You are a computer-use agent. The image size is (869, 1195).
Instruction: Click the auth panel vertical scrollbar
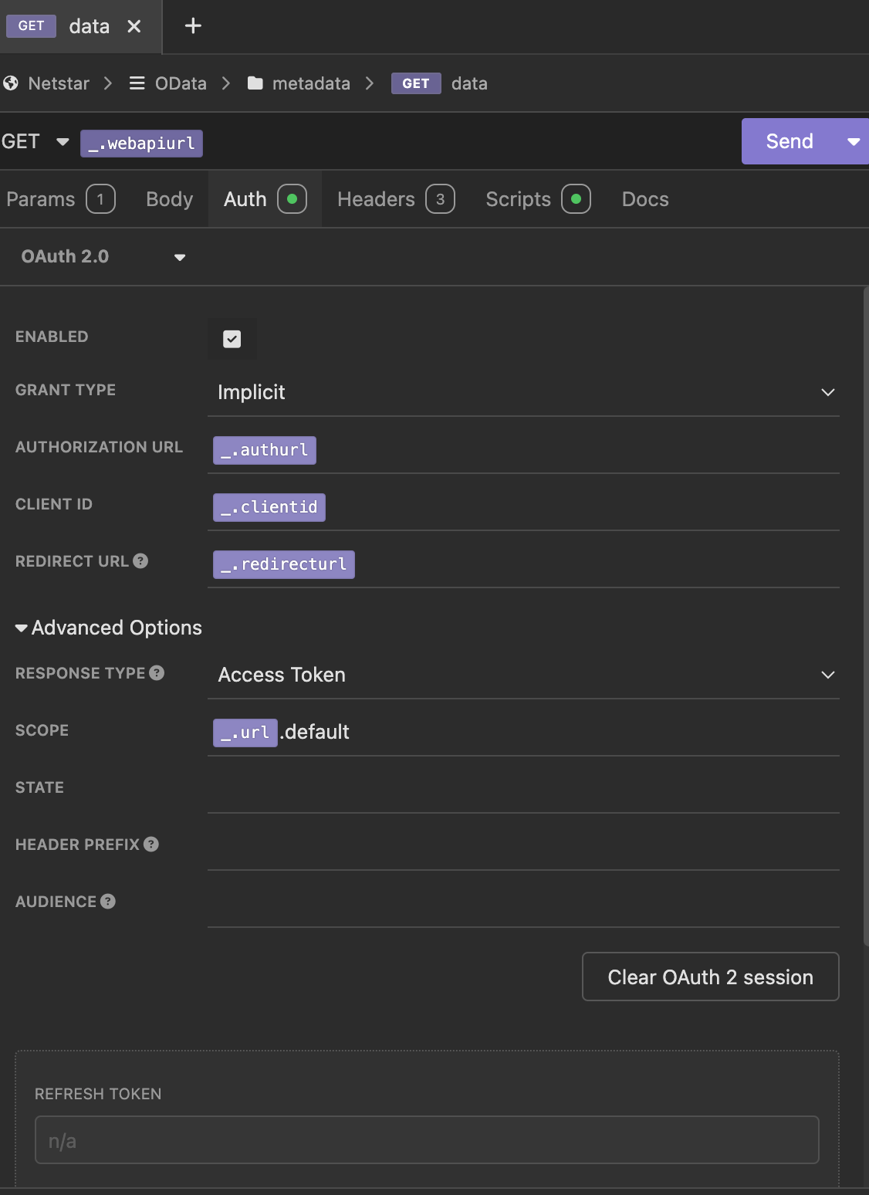point(866,616)
